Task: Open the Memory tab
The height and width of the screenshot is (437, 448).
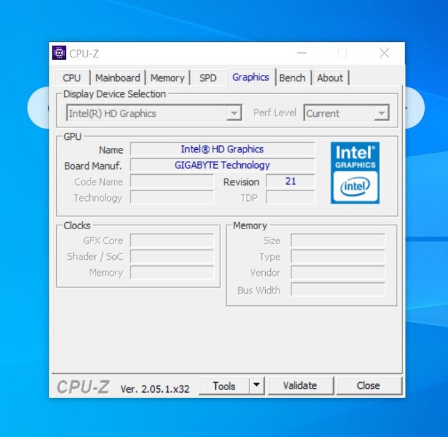Action: (167, 78)
